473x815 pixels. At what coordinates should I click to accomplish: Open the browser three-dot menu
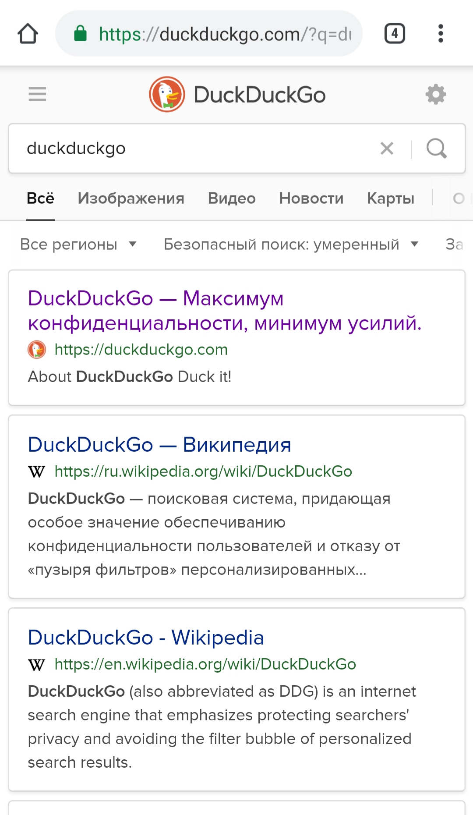pos(441,34)
